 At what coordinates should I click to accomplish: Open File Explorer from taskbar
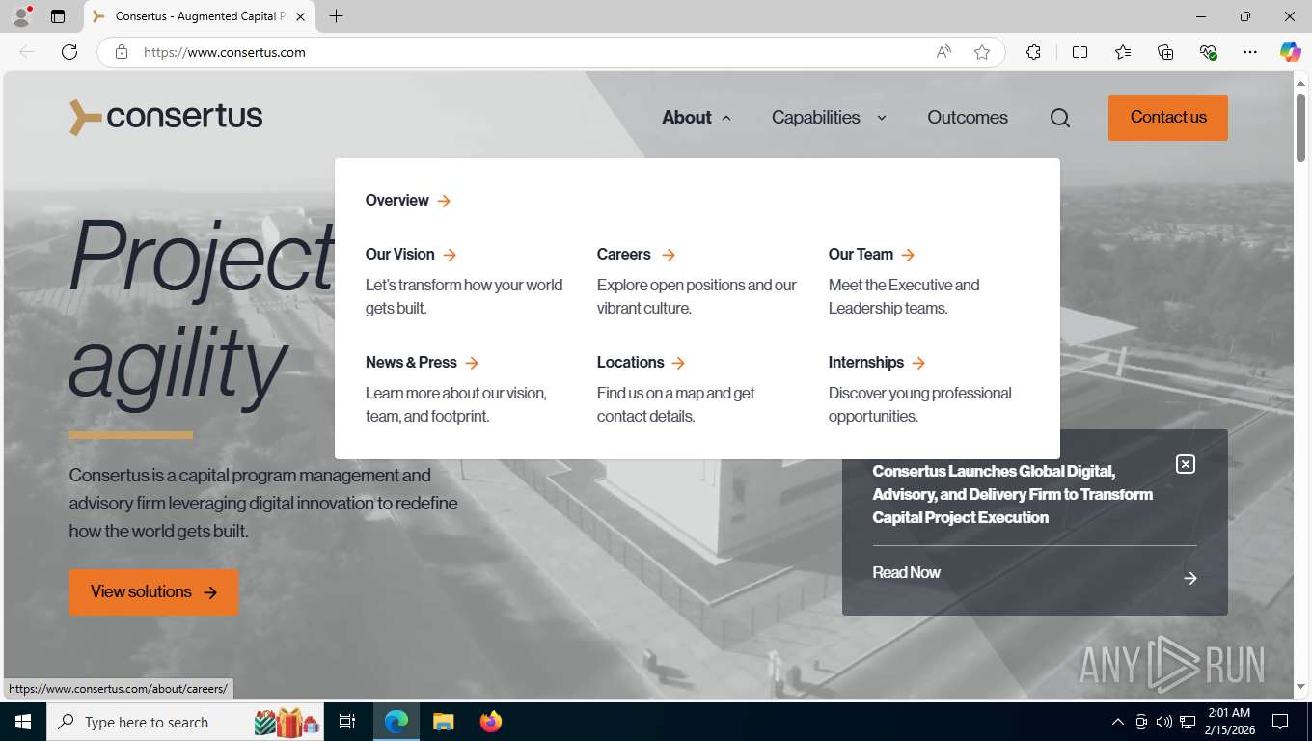[443, 722]
